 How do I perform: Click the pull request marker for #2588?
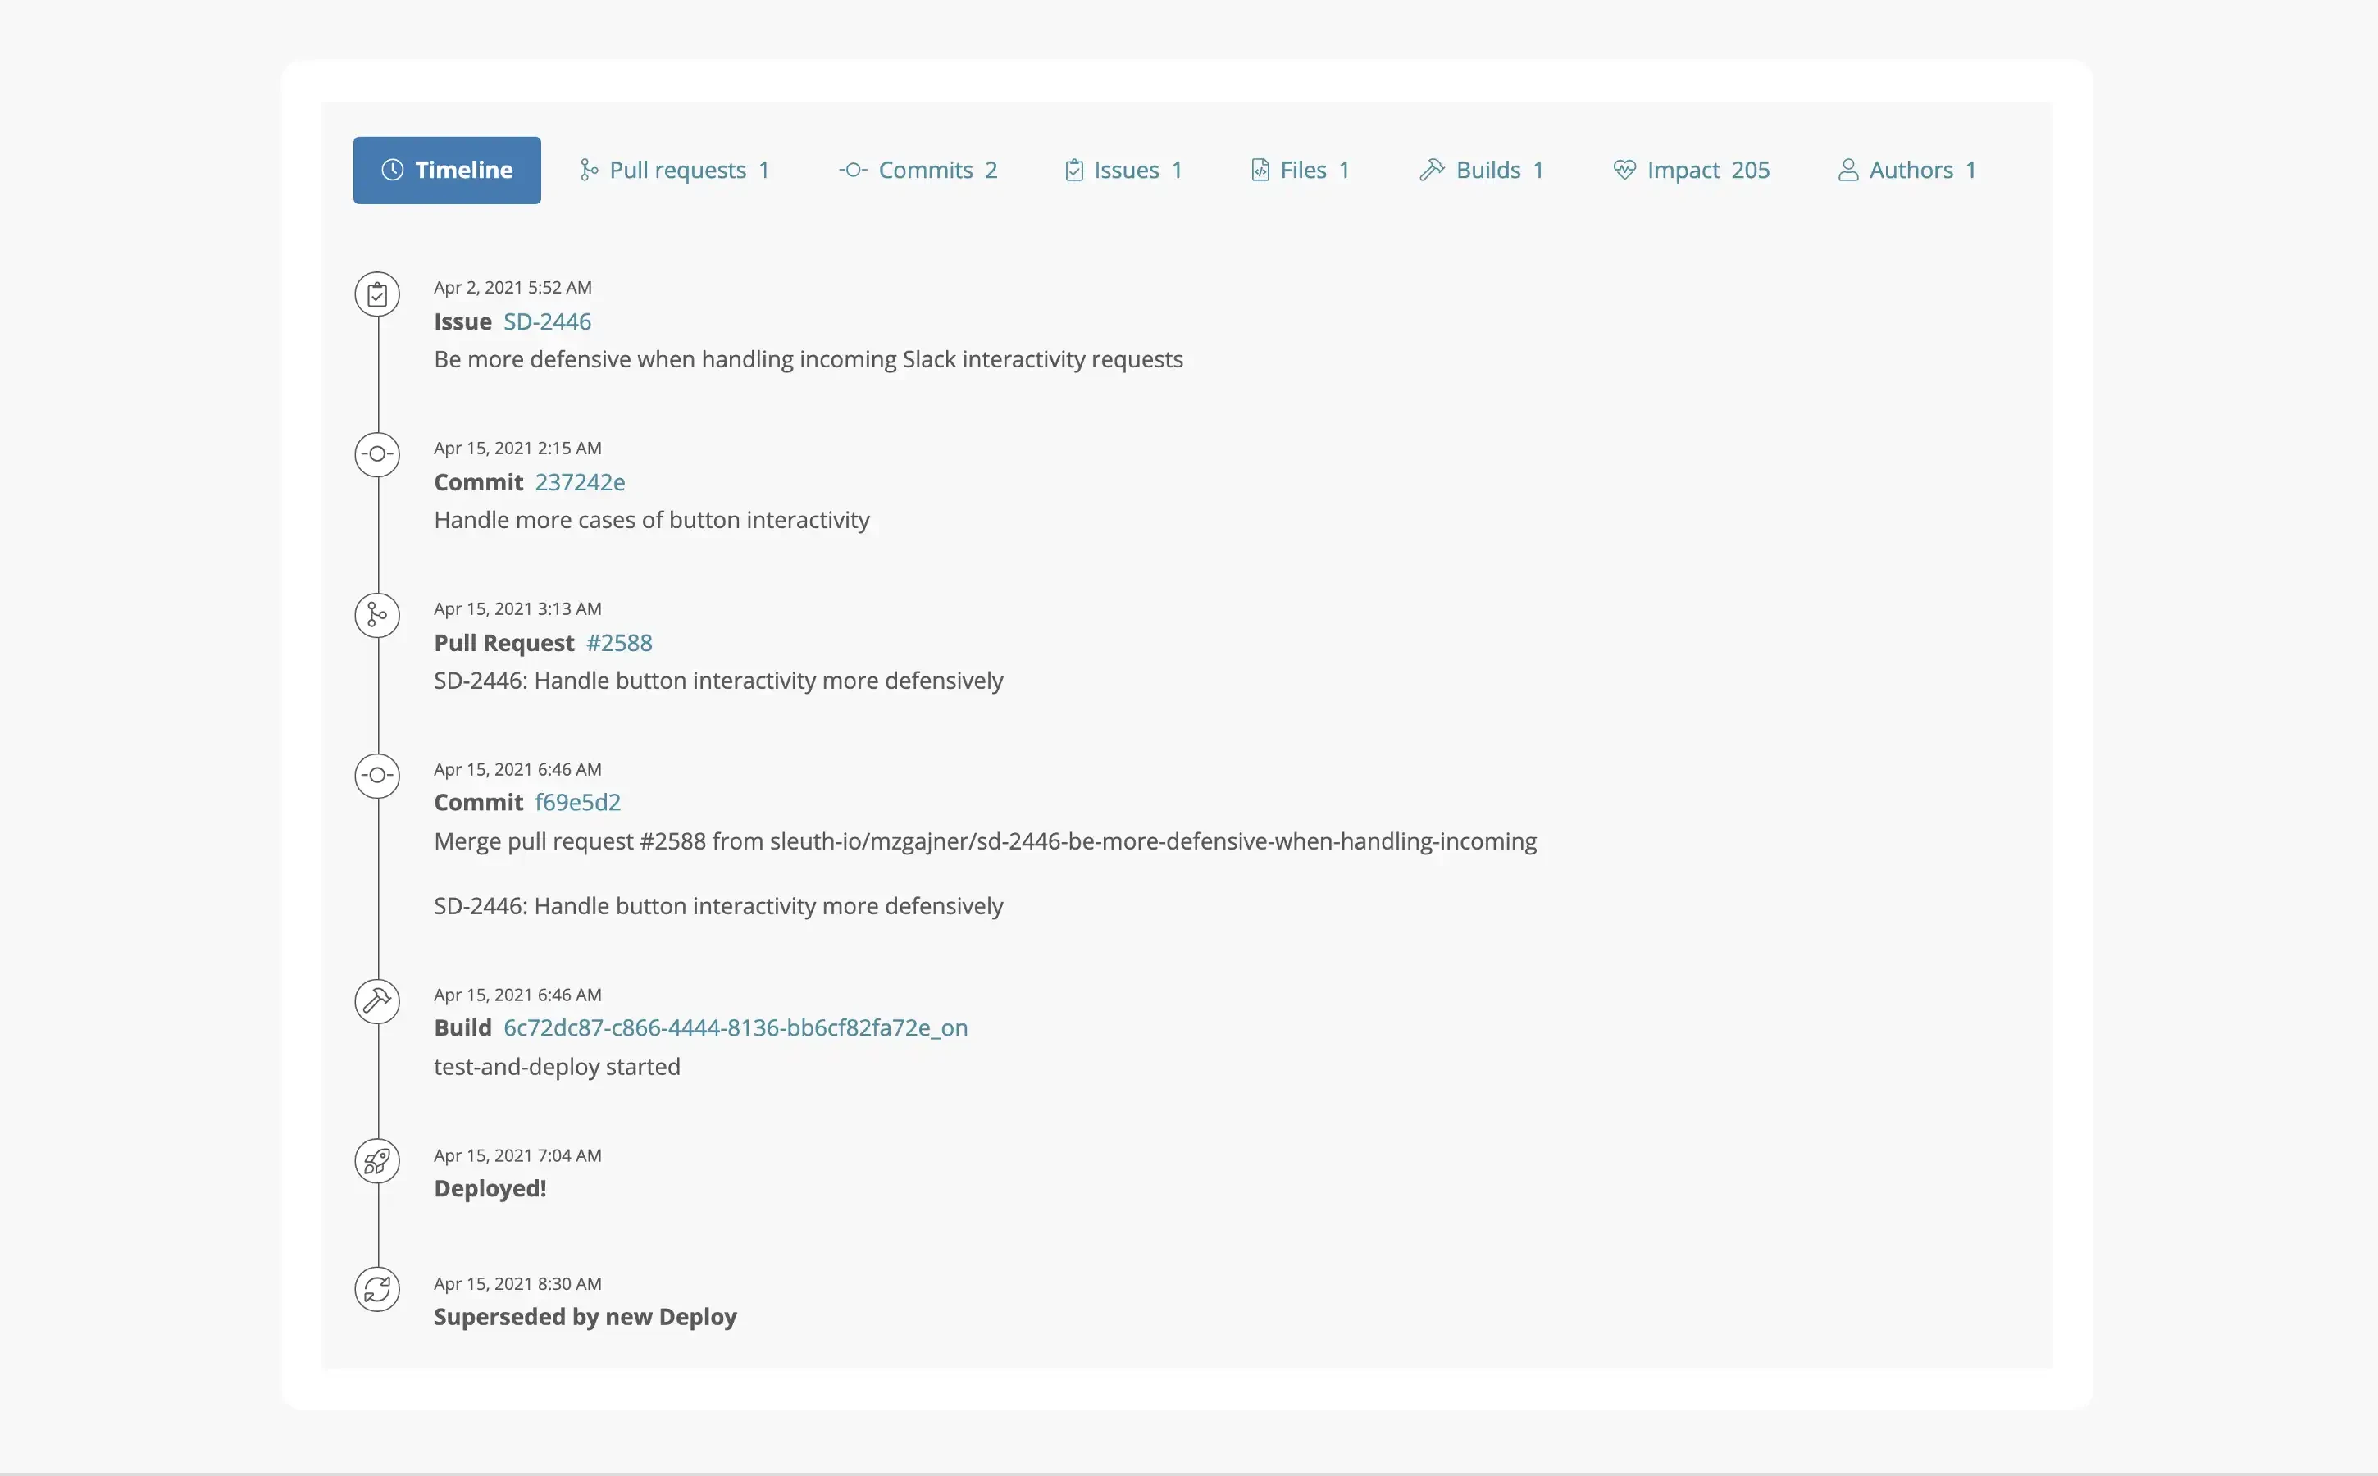point(377,615)
